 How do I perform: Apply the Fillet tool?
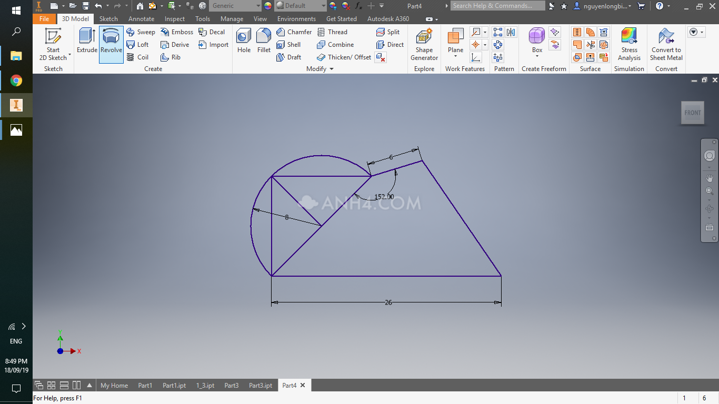tap(264, 41)
